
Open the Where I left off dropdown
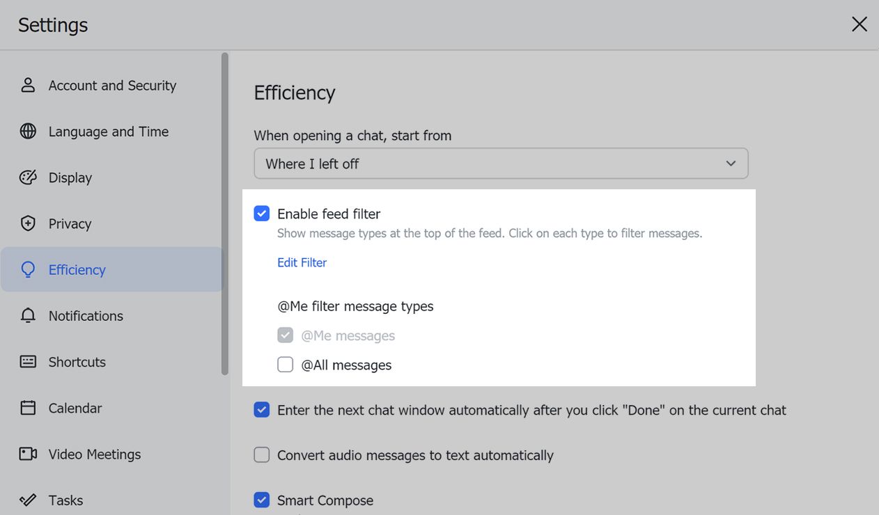point(501,163)
